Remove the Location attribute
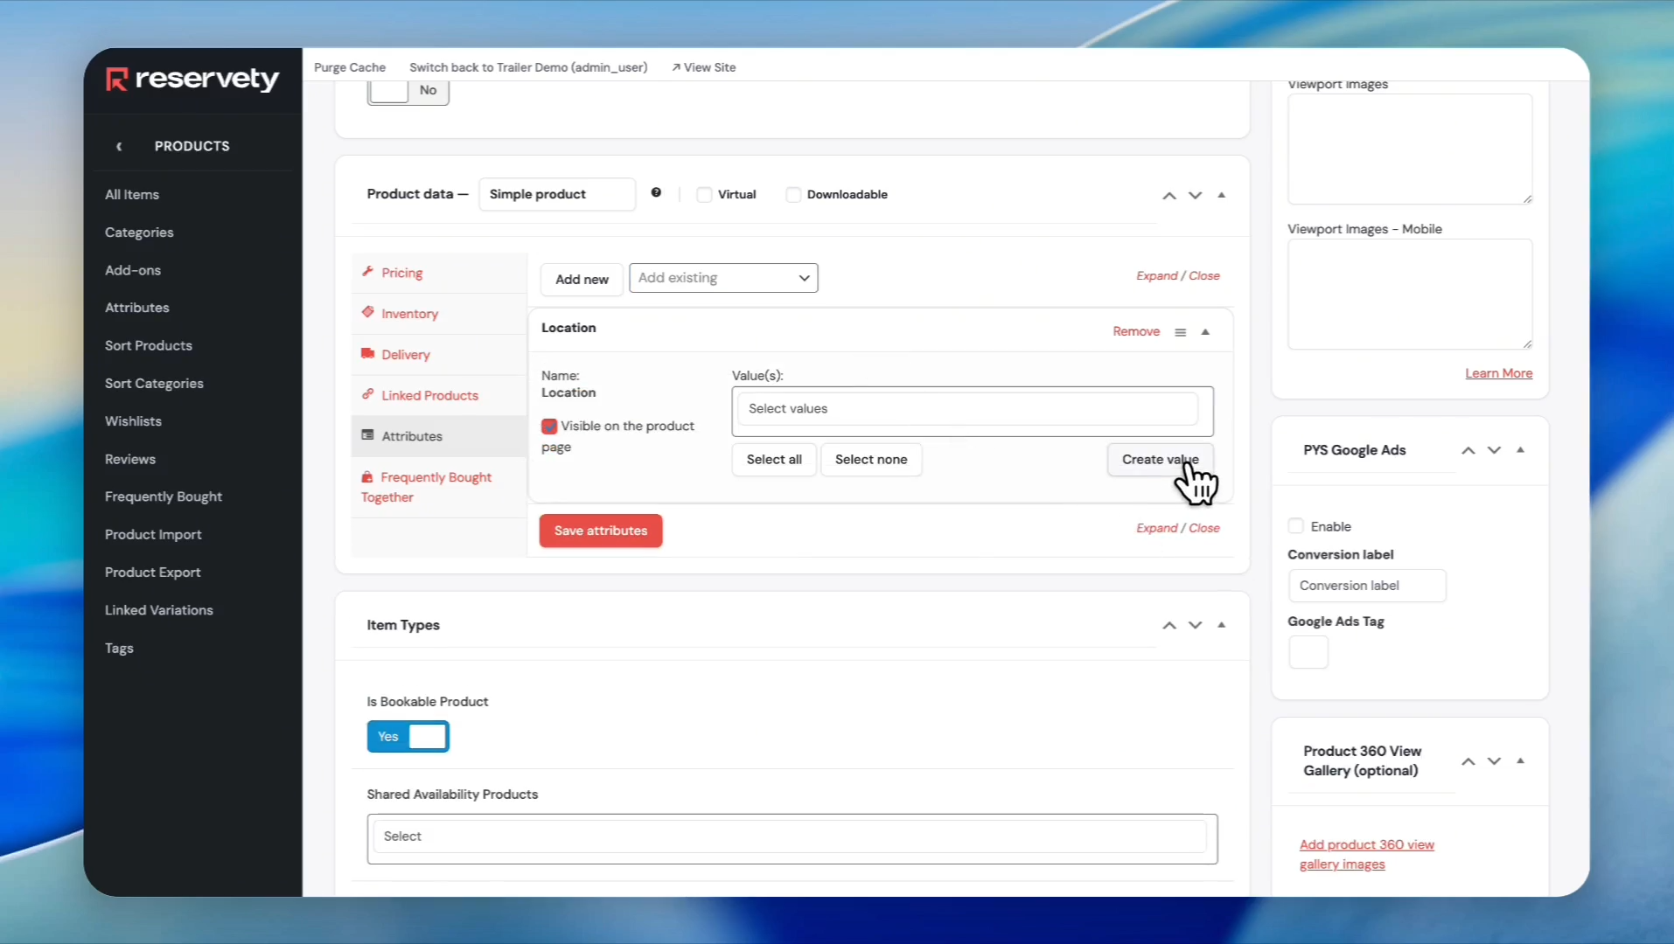 [x=1136, y=331]
